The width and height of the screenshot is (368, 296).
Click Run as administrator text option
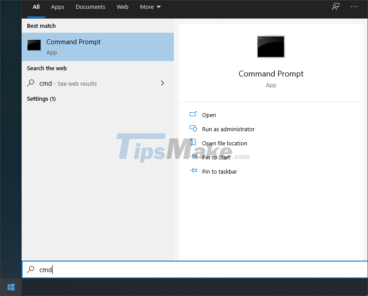coord(228,129)
